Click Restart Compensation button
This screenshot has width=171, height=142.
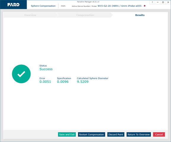[x=92, y=135]
